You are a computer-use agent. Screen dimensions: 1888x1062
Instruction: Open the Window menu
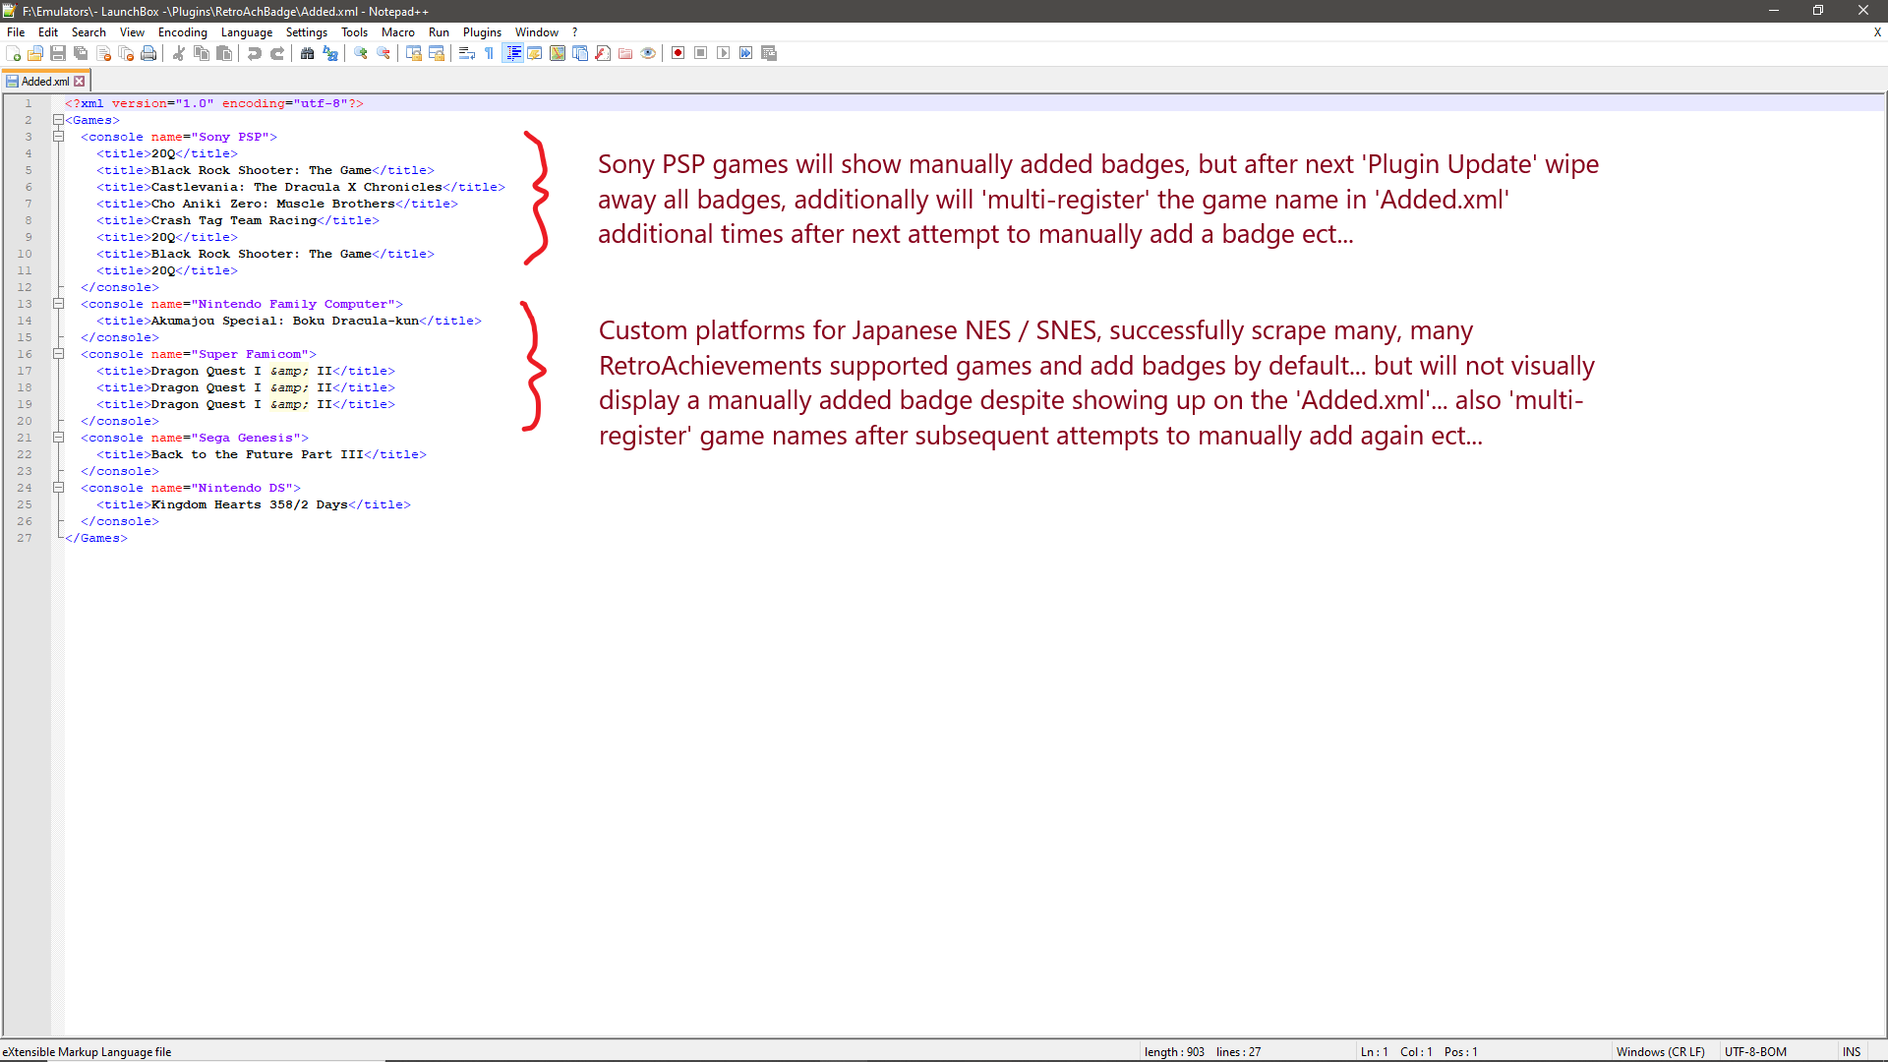pyautogui.click(x=537, y=32)
